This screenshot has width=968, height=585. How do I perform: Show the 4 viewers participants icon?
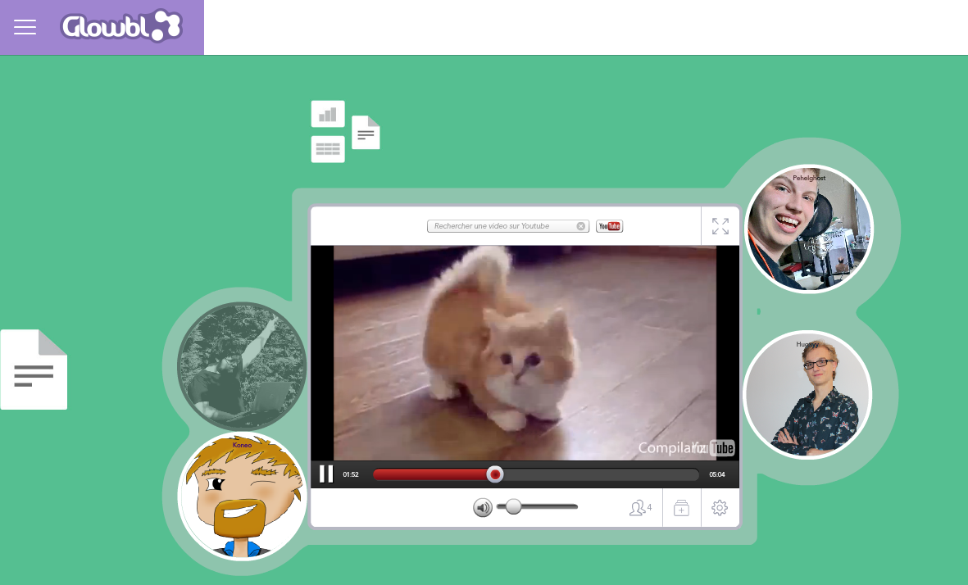tap(640, 508)
